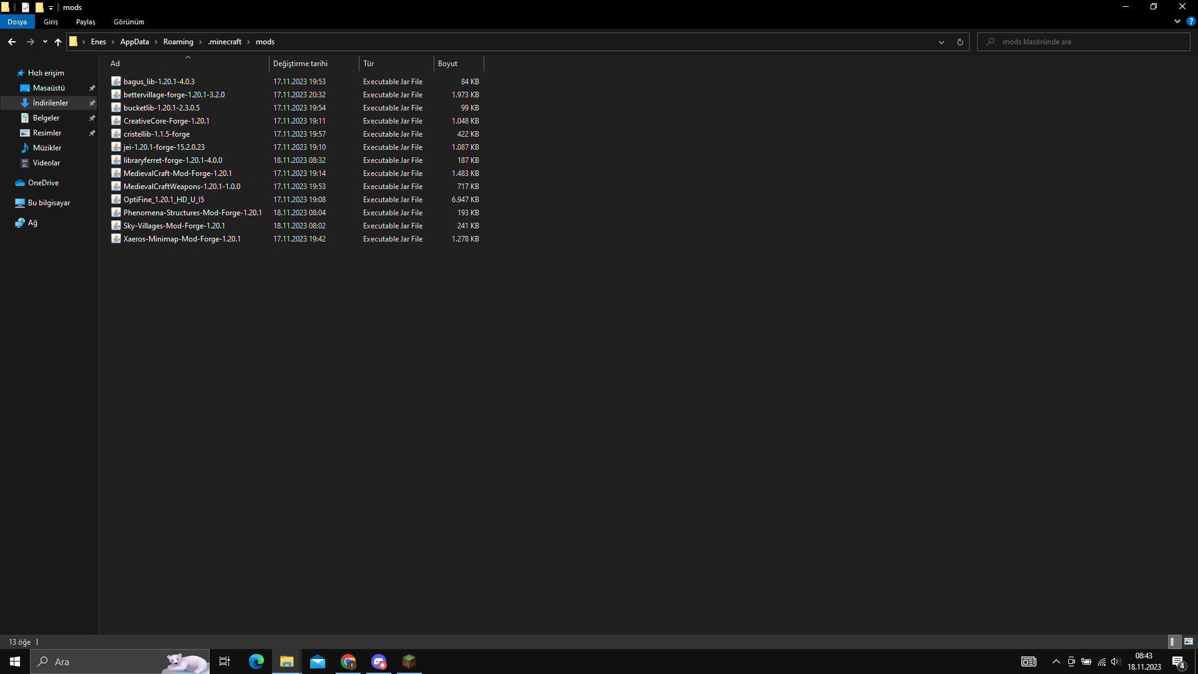
Task: Expand the ribbon with chevron arrow
Action: 1177,21
